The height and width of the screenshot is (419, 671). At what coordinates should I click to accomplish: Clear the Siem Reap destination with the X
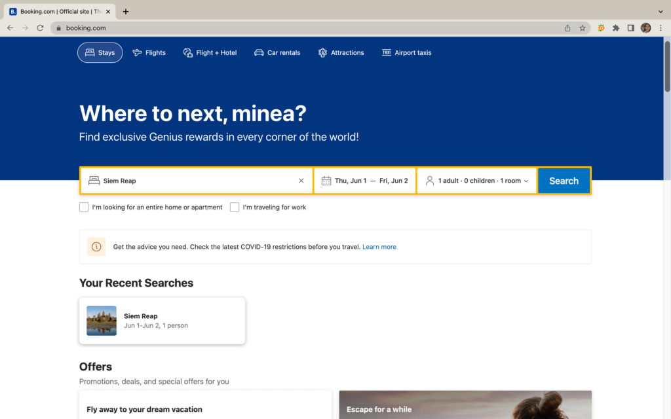pos(301,180)
